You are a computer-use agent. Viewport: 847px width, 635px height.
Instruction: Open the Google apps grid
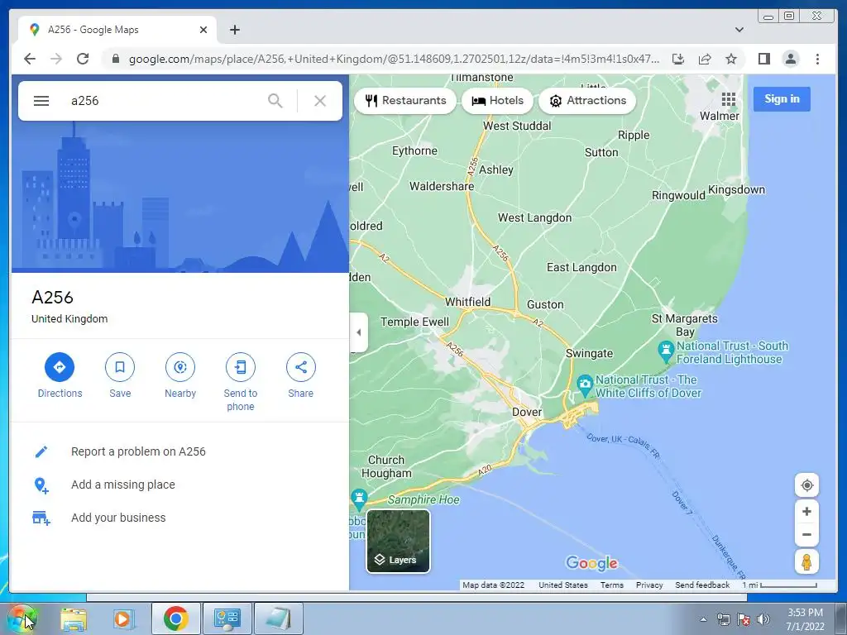[x=729, y=99]
